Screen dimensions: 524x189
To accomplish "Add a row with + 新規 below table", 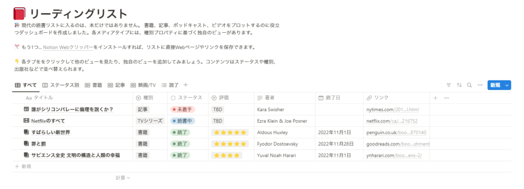I will pos(24,166).
